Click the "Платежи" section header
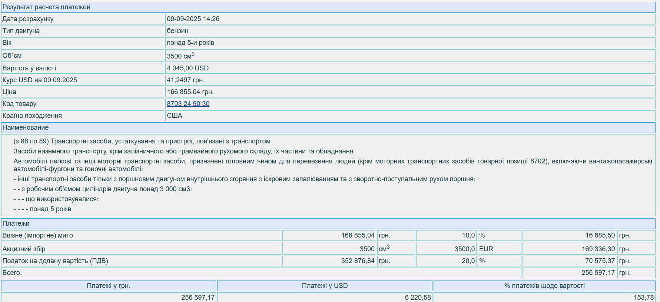 tap(328, 223)
